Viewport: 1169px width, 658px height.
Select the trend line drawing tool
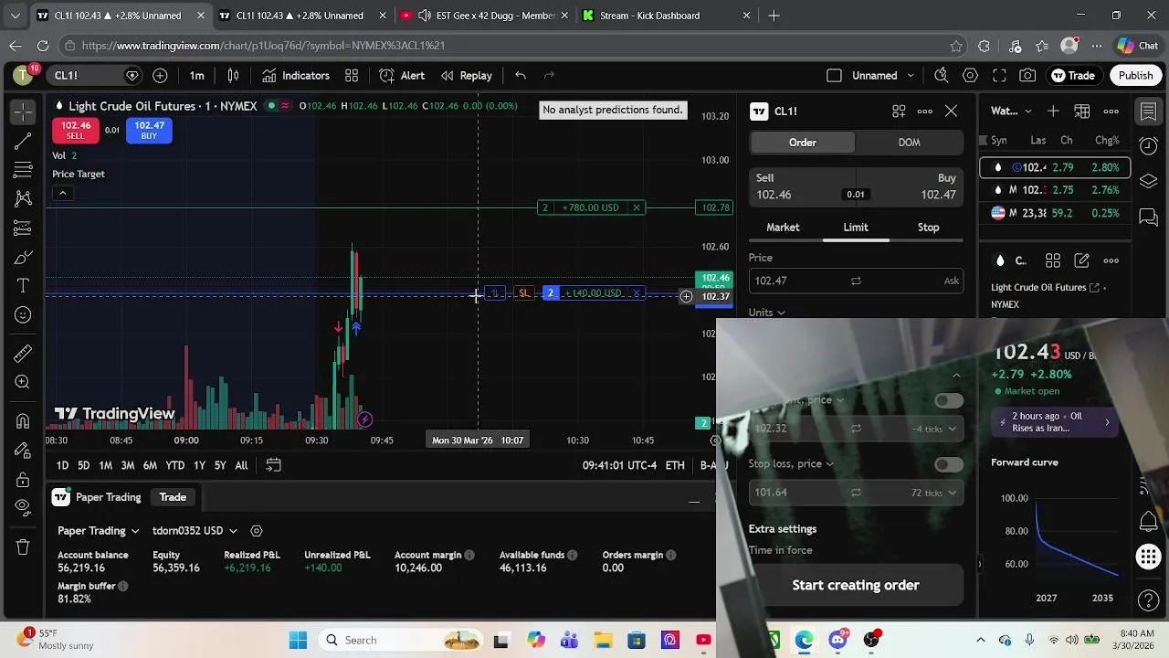(24, 142)
